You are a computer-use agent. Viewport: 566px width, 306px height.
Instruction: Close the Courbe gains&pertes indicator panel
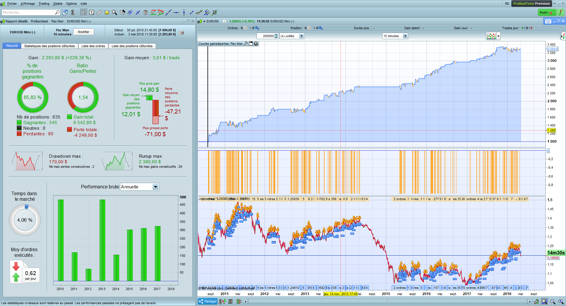[256, 44]
